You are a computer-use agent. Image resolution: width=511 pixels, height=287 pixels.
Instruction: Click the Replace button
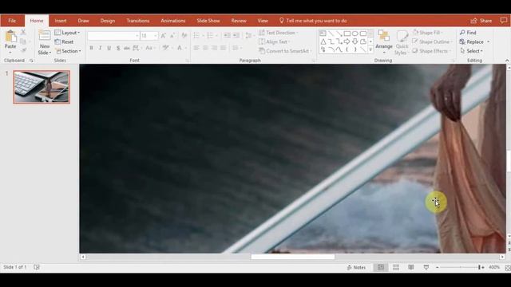(472, 42)
